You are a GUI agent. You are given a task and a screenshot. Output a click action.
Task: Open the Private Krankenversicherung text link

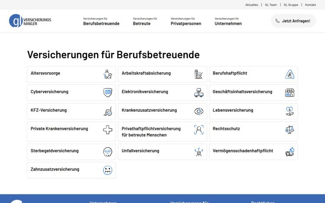(59, 129)
